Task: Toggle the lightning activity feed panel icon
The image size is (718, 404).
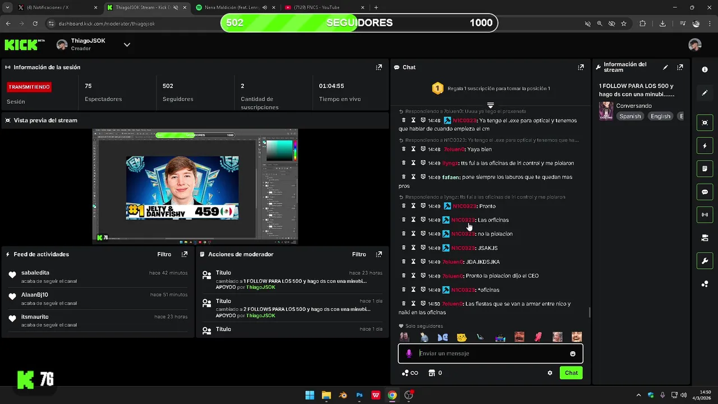Action: tap(705, 146)
